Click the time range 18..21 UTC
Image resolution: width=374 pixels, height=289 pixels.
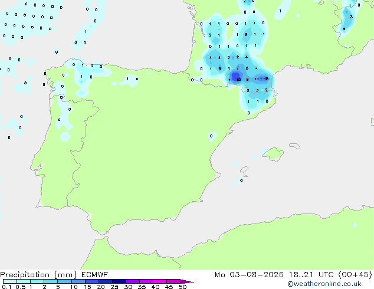(311, 275)
